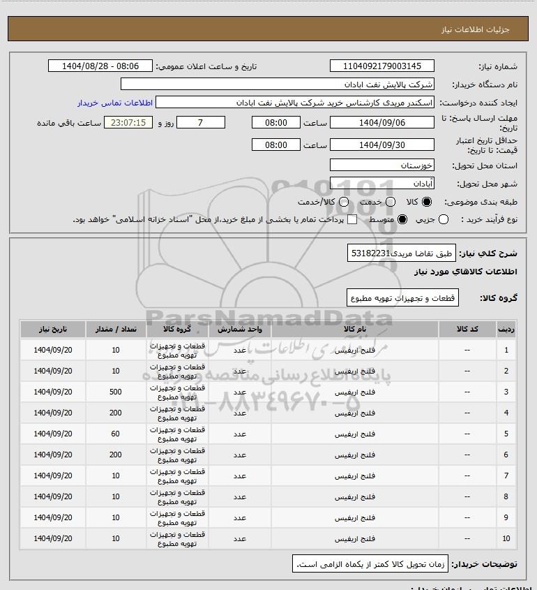537x590 pixels.
Task: Click quantity 200 in row 6
Action: [115, 455]
